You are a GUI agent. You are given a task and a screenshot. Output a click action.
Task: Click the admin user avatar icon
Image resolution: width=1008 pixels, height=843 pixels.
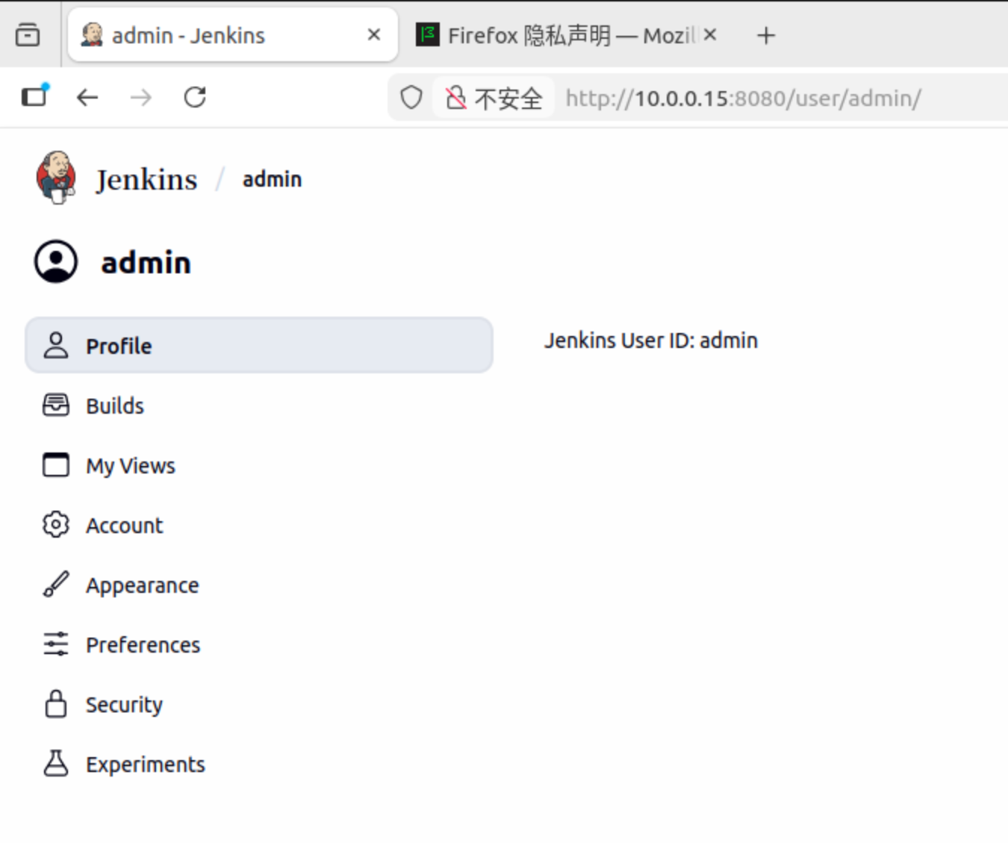pos(56,261)
